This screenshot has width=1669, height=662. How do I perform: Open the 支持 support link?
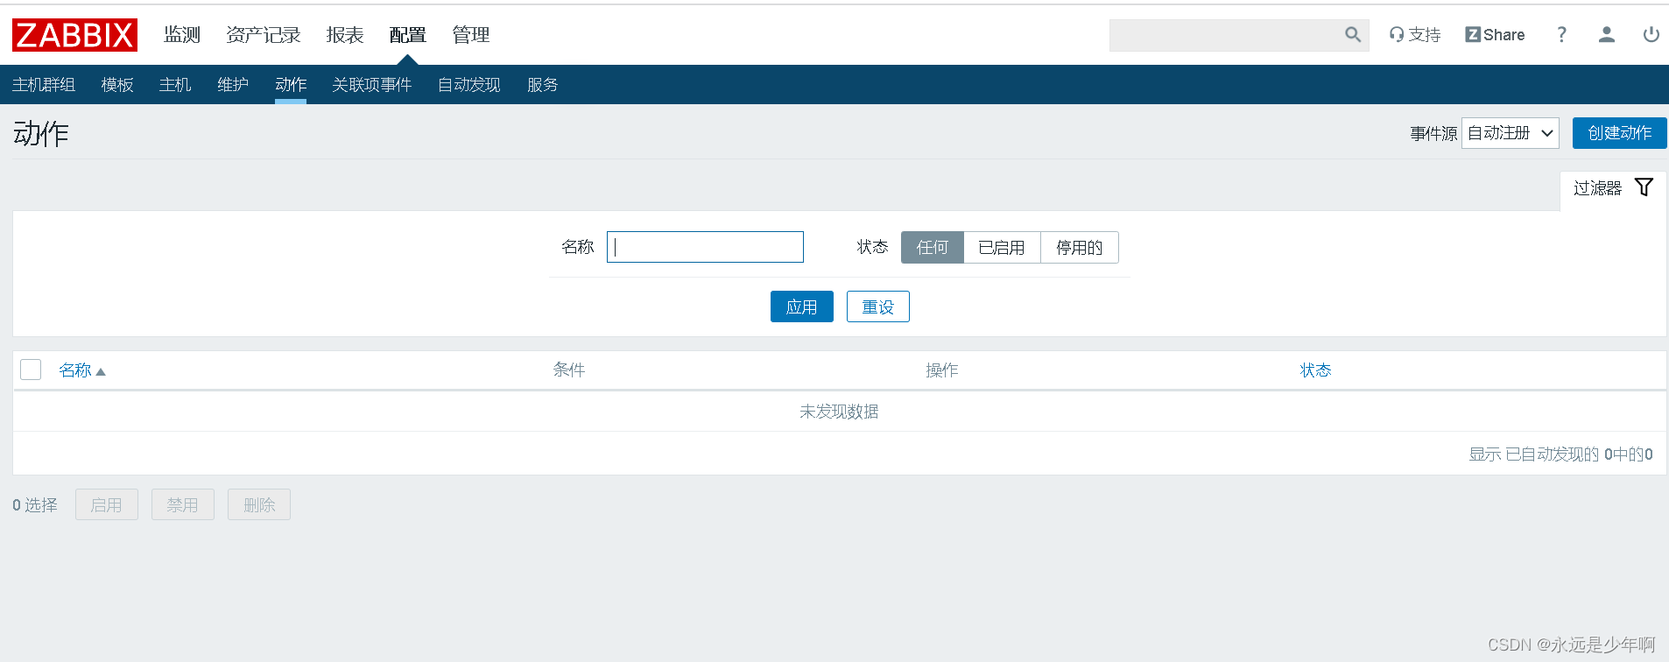point(1414,35)
